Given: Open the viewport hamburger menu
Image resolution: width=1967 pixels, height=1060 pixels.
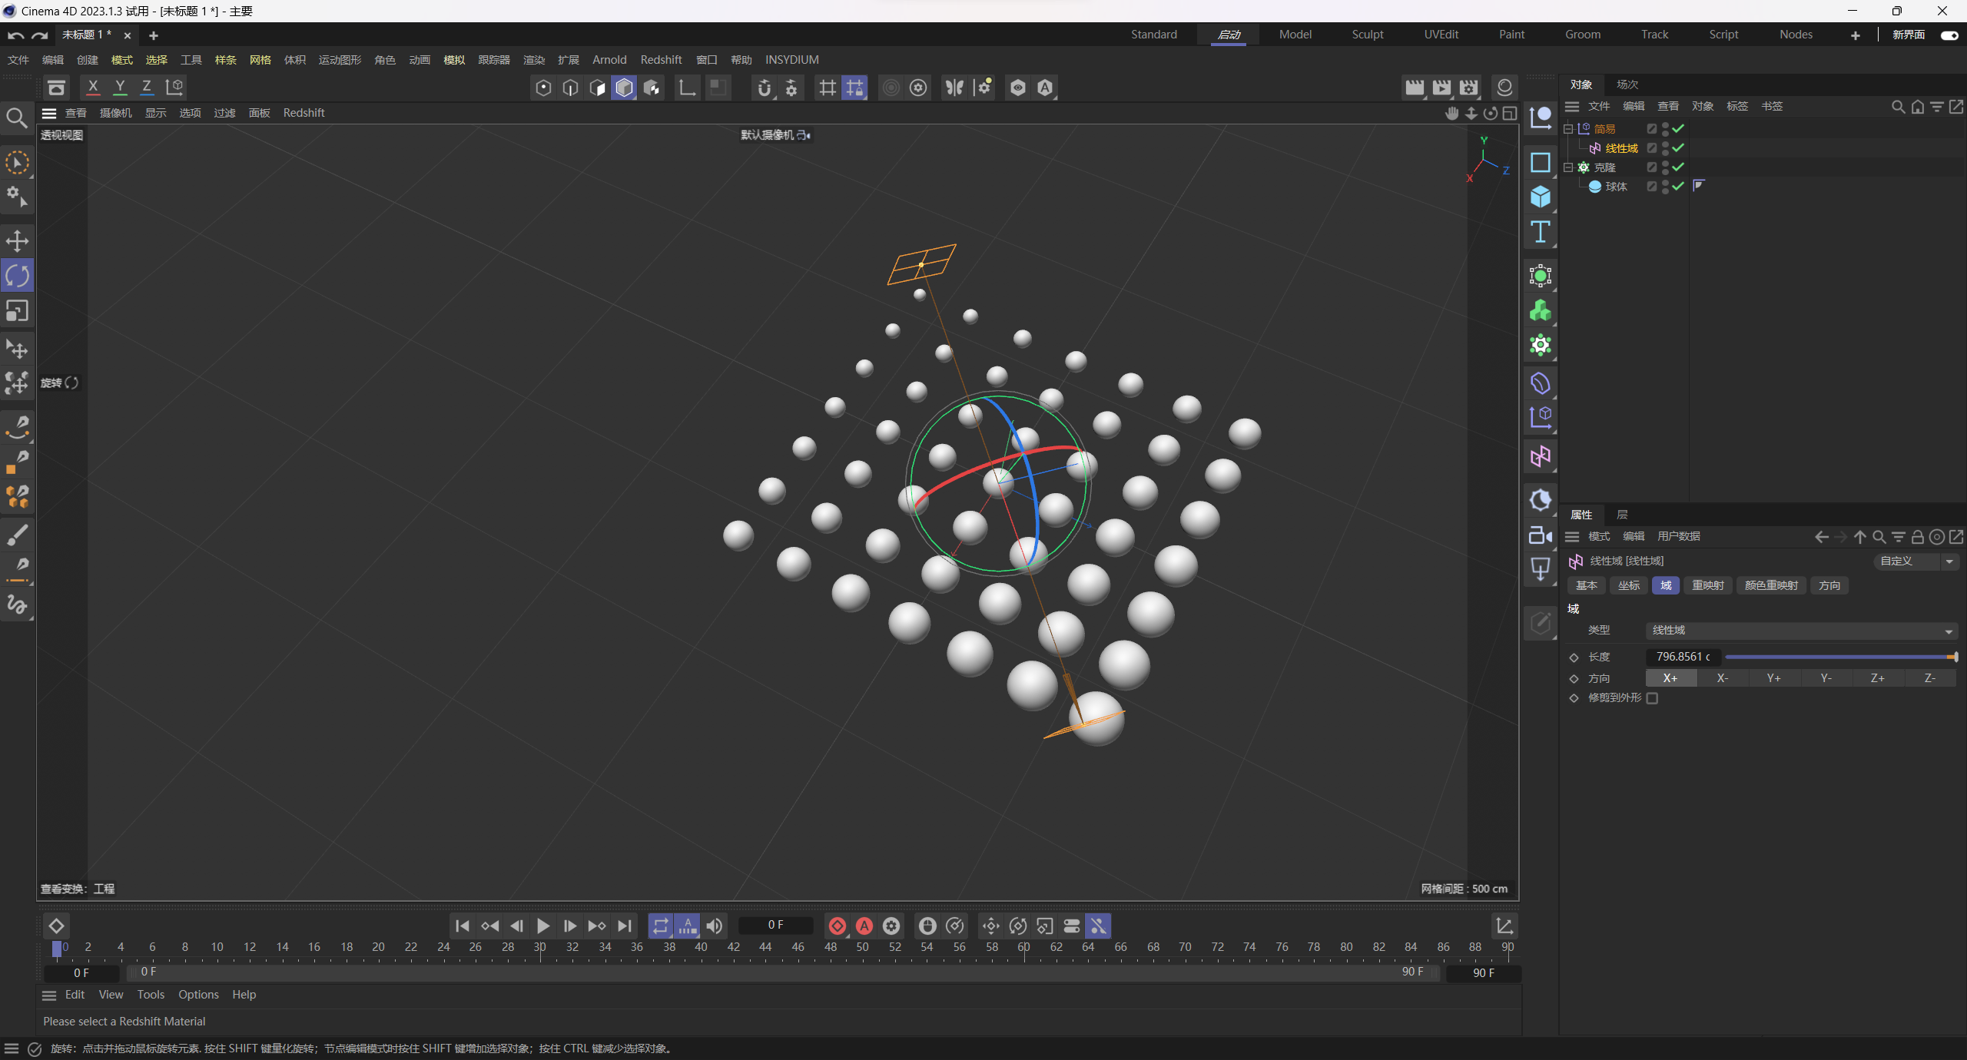Looking at the screenshot, I should (49, 114).
